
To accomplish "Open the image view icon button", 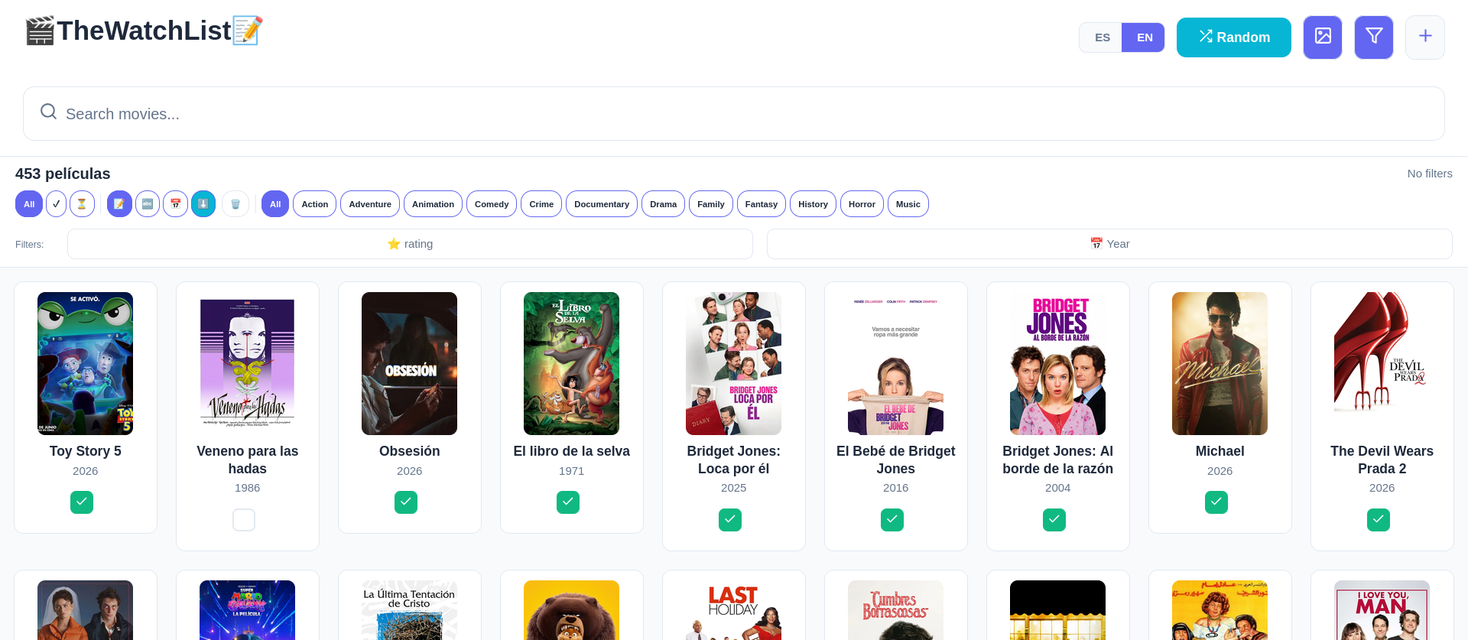I will pos(1323,37).
